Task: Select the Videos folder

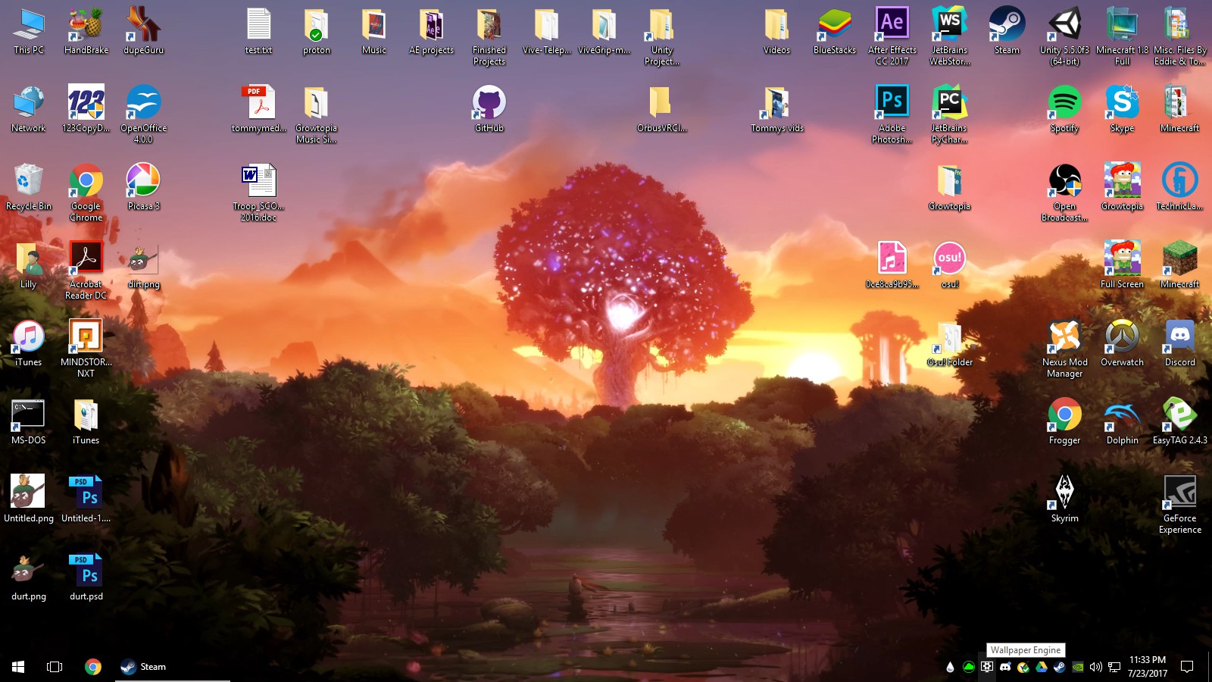Action: tap(777, 31)
